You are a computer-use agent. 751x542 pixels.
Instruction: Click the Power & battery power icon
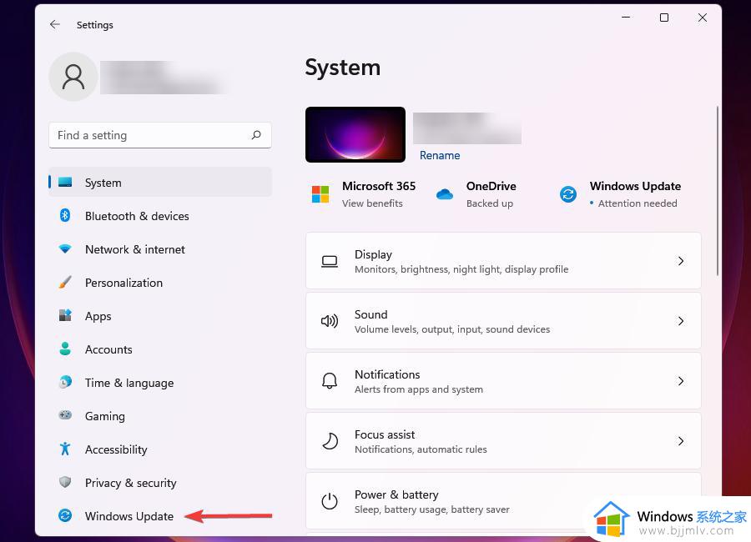(330, 501)
